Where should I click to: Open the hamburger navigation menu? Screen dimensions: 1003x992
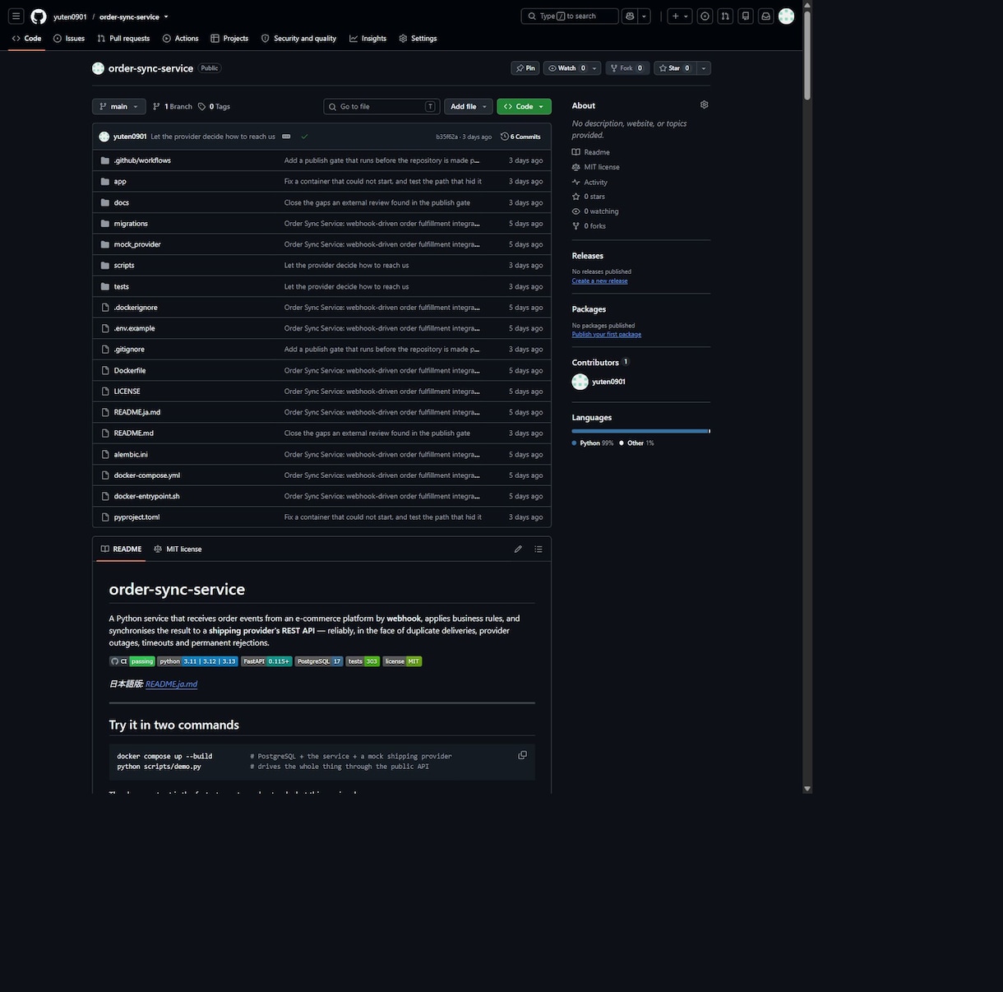(x=16, y=16)
